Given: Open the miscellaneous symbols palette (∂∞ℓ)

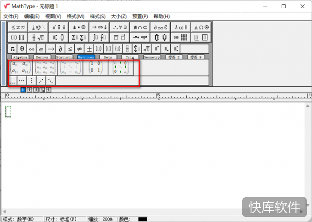Looking at the screenshot, I should (160, 27).
